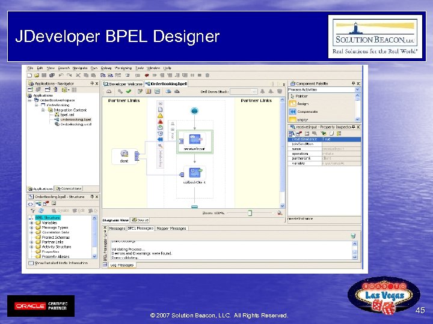Click the Cut scissors toolbar icon
This screenshot has height=324, width=433.
(78, 75)
